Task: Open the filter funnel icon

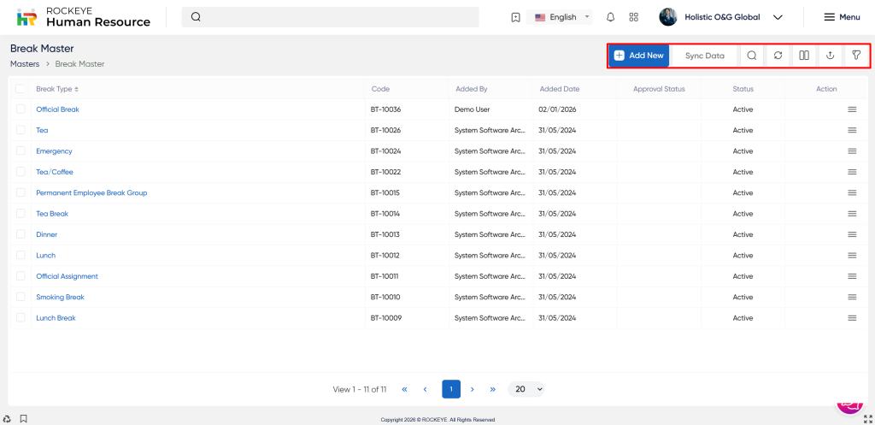Action: 856,56
